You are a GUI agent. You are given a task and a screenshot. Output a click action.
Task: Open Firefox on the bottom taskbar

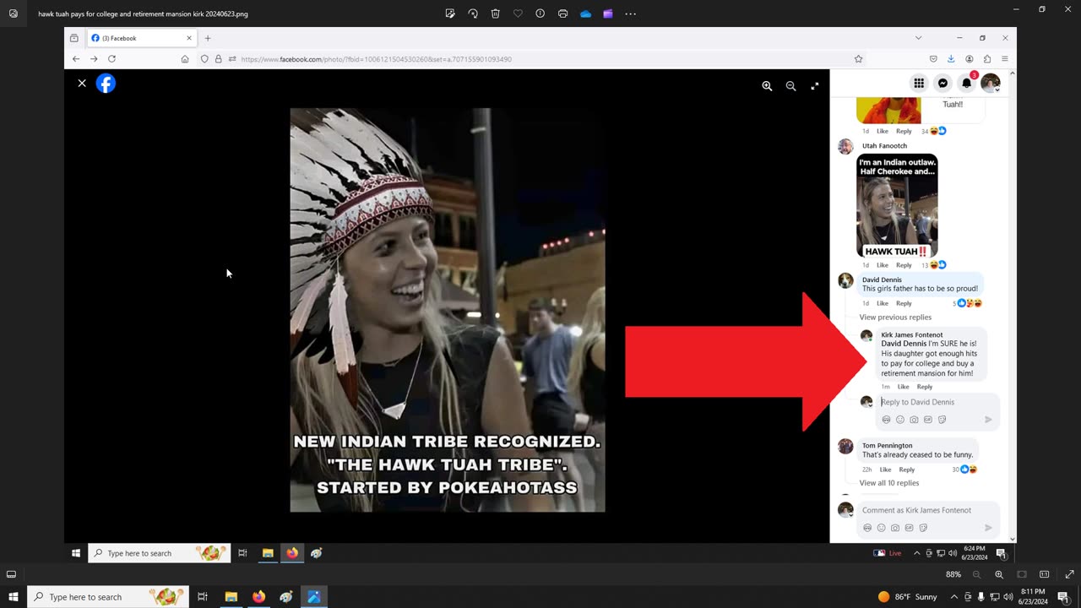258,597
